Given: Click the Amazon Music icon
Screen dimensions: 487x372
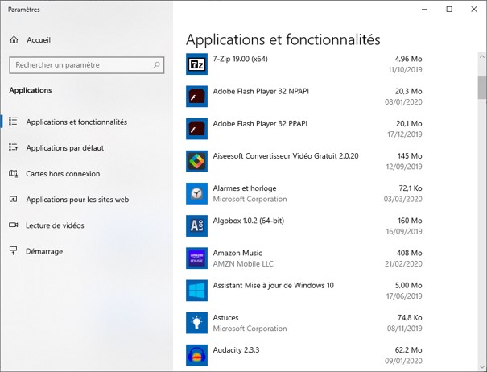Looking at the screenshot, I should (197, 258).
